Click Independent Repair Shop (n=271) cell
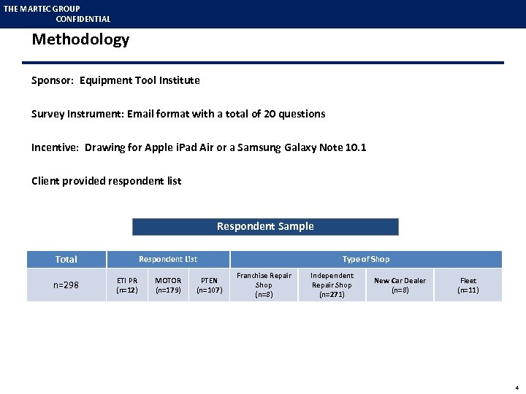The image size is (526, 394). click(332, 285)
